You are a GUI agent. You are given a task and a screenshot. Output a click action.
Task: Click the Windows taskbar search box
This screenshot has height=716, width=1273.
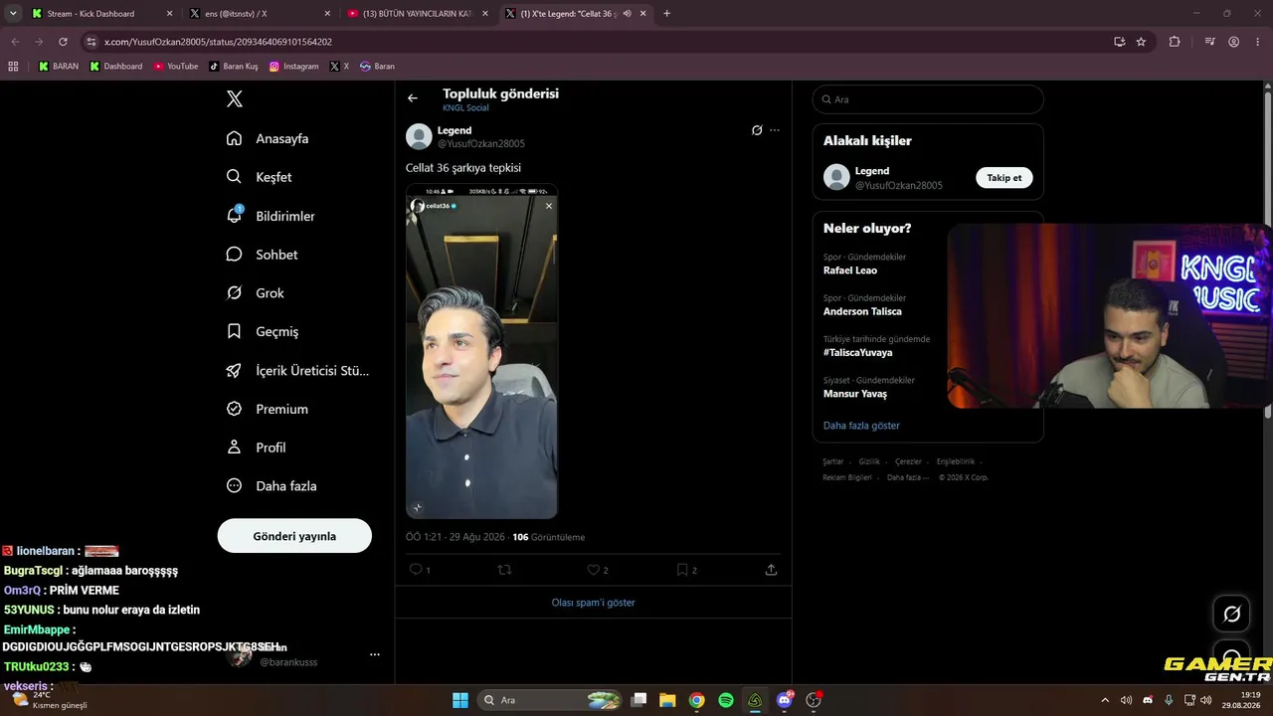click(550, 700)
